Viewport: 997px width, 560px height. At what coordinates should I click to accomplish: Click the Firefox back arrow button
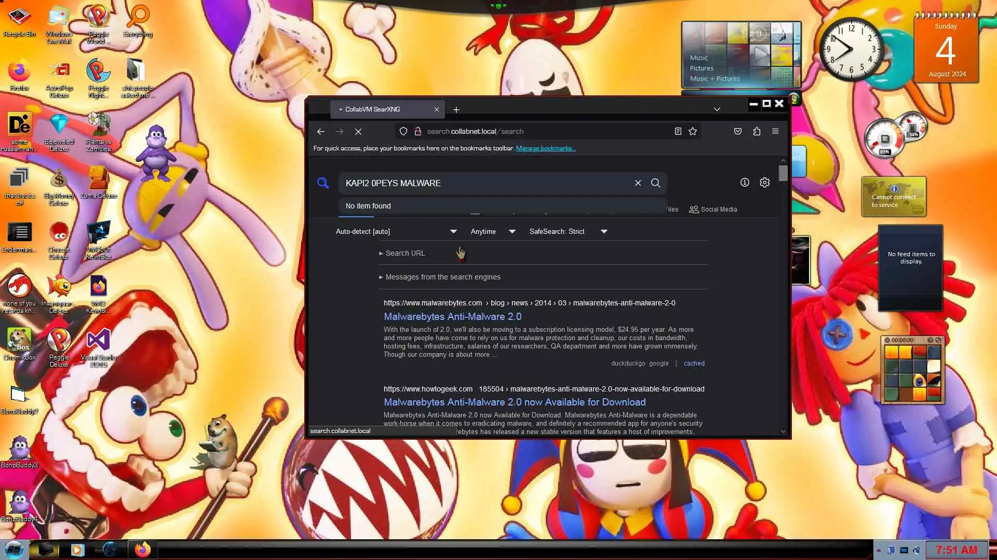[321, 132]
